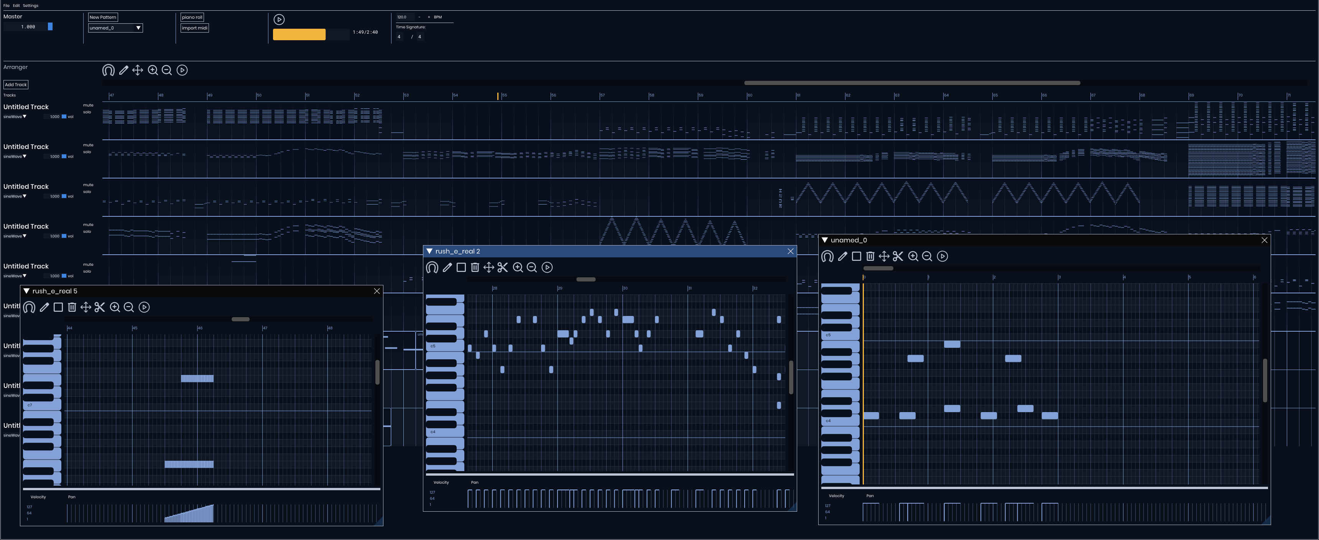Activate the Scissors tool in the unamed_0 window
This screenshot has height=540, width=1319.
(x=898, y=256)
